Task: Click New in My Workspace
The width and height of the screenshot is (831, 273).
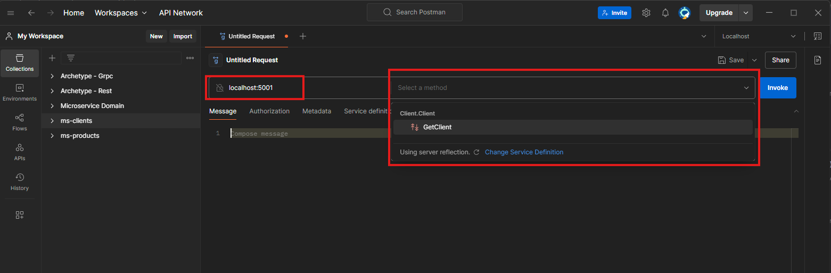Action: click(157, 36)
